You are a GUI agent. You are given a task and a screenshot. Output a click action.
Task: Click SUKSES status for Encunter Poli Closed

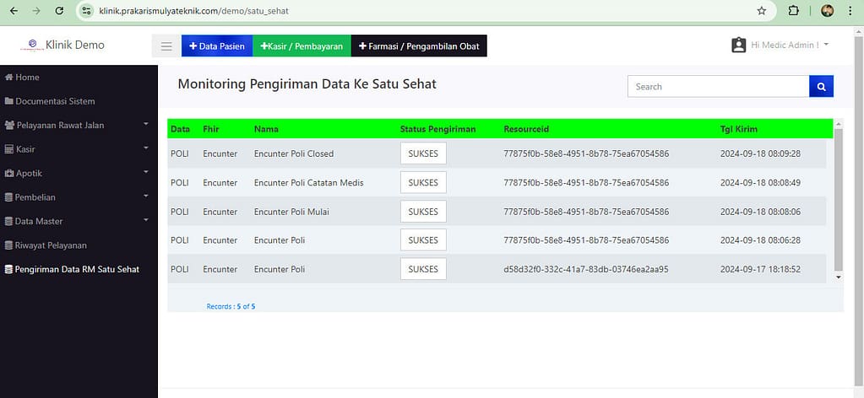(423, 153)
